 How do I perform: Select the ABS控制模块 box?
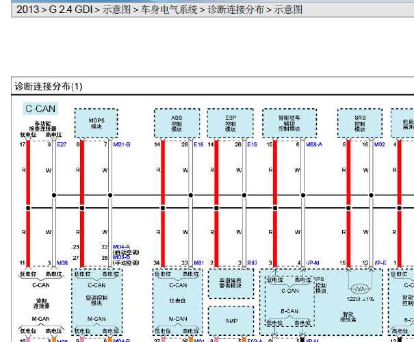[x=177, y=123]
